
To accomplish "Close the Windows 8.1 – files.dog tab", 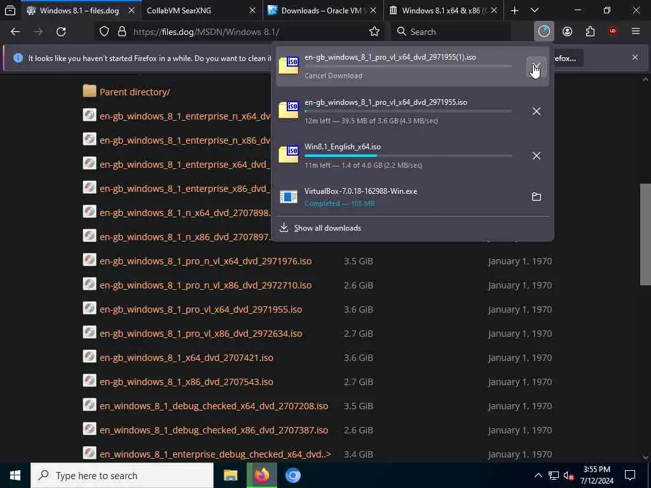I will tap(131, 10).
